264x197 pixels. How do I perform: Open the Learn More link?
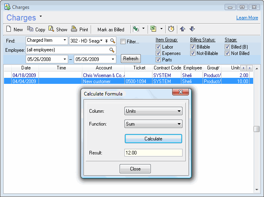(247, 18)
